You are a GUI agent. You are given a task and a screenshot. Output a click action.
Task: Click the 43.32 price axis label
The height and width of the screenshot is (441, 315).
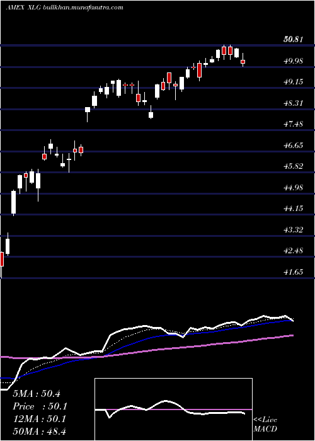[294, 230]
